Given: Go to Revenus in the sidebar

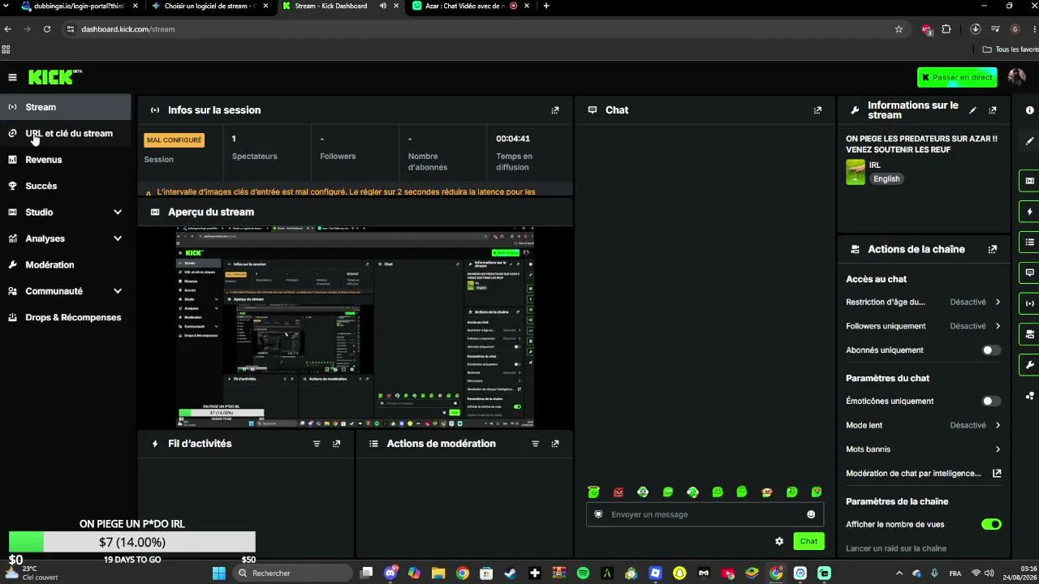Looking at the screenshot, I should click(65, 160).
